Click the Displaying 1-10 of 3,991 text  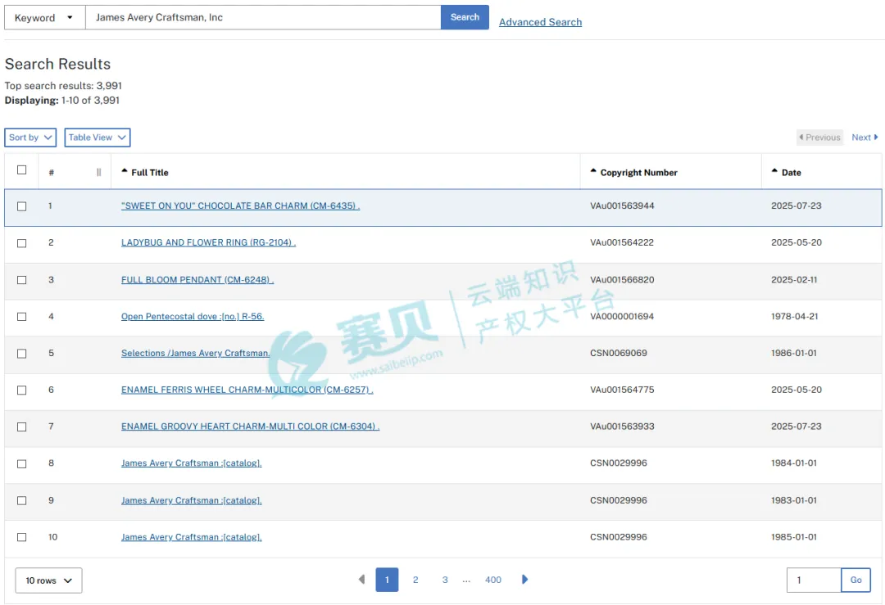[62, 101]
